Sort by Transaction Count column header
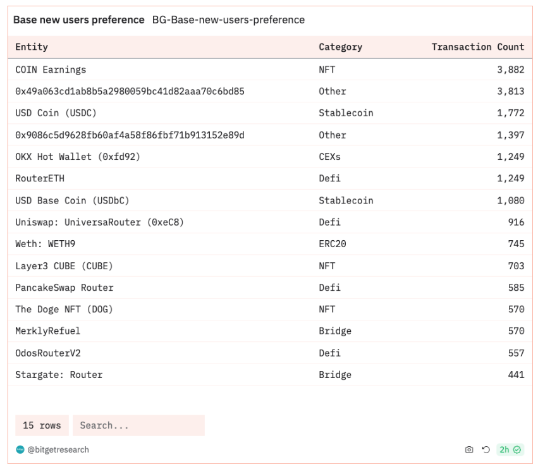 (x=477, y=47)
